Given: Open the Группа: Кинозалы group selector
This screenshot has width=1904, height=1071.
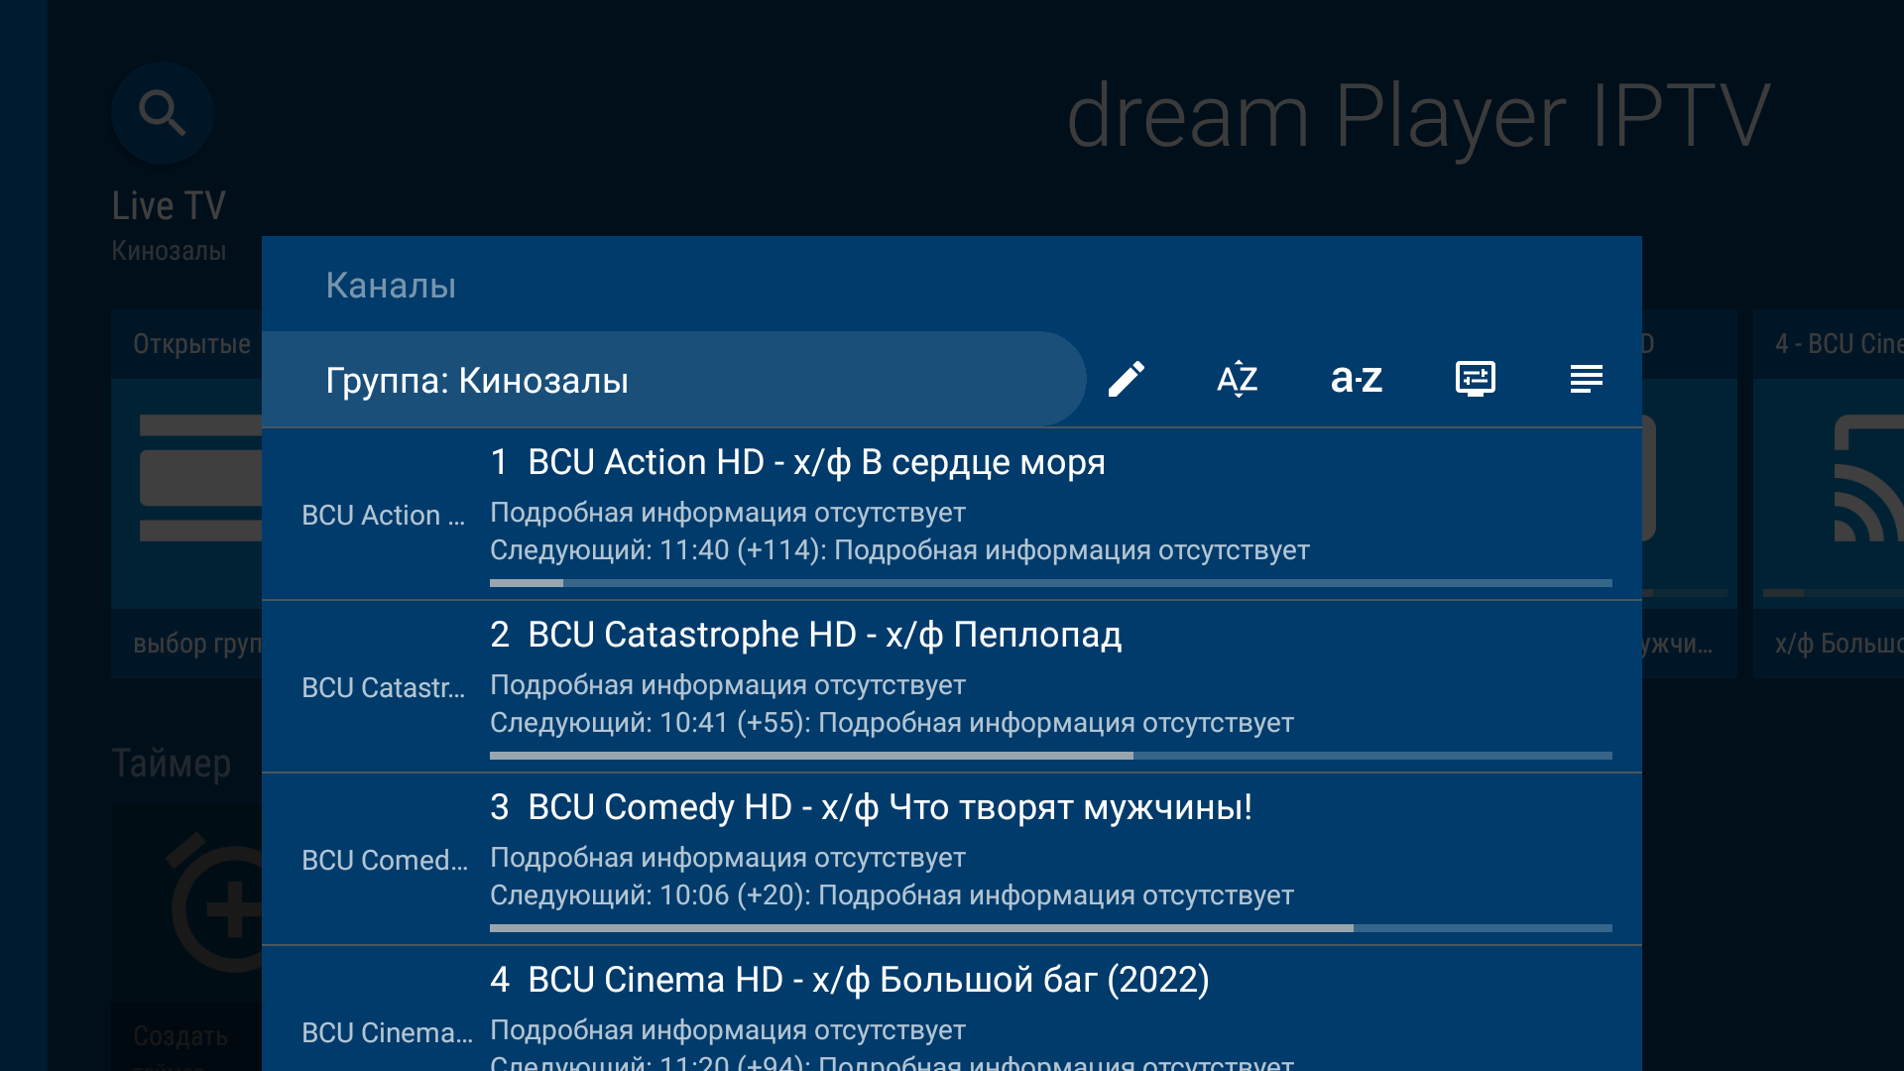Looking at the screenshot, I should point(674,380).
